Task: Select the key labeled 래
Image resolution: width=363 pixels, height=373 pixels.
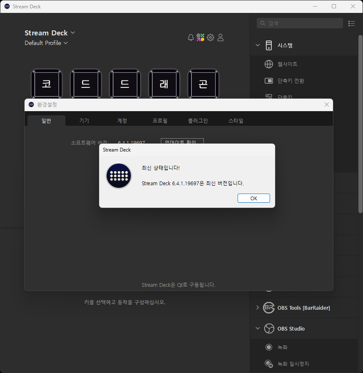Action: point(164,84)
